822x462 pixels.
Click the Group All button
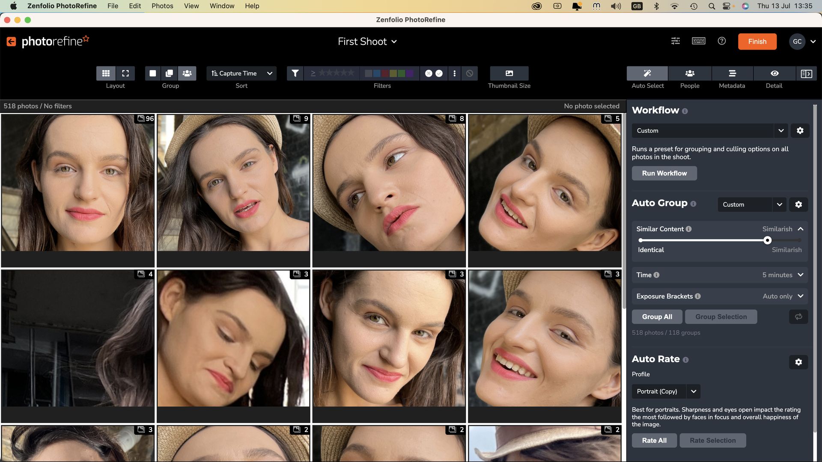(x=657, y=317)
